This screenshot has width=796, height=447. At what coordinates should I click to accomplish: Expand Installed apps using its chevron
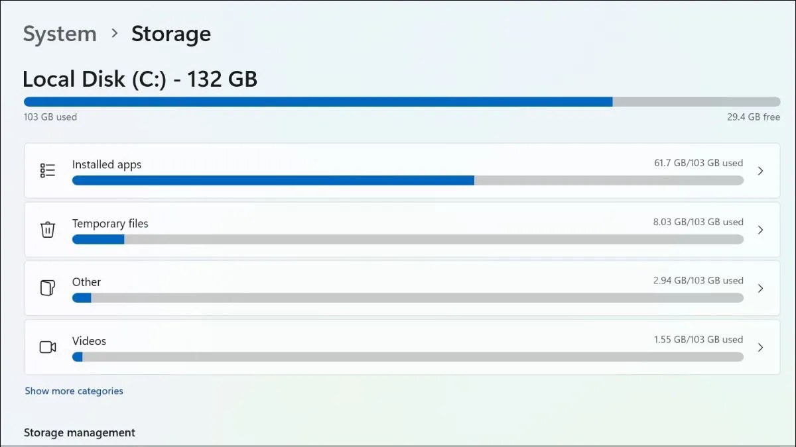pyautogui.click(x=760, y=170)
